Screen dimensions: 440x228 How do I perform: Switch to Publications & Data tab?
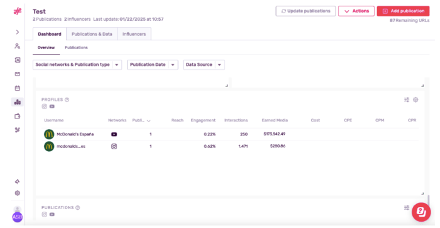[92, 34]
